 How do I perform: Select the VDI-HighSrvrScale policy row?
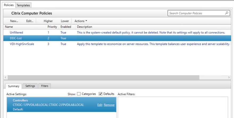(117, 44)
